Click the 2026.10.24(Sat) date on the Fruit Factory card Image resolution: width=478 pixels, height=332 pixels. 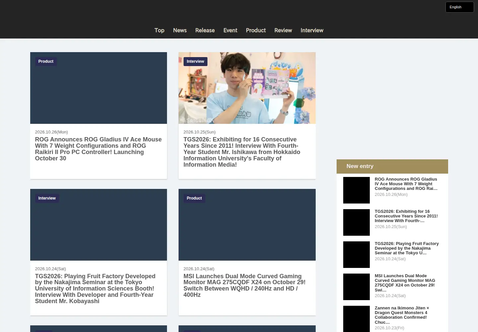coord(50,269)
